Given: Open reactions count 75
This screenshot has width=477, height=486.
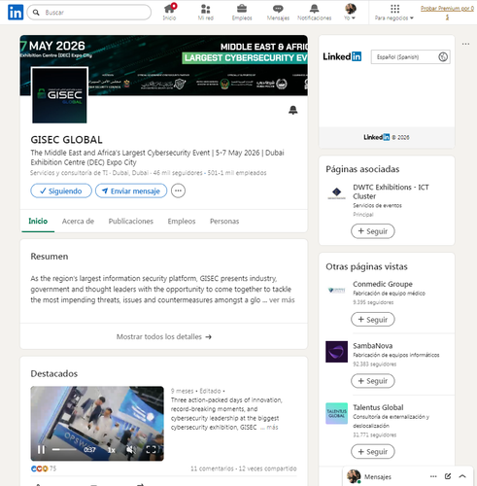Looking at the screenshot, I should [x=44, y=469].
